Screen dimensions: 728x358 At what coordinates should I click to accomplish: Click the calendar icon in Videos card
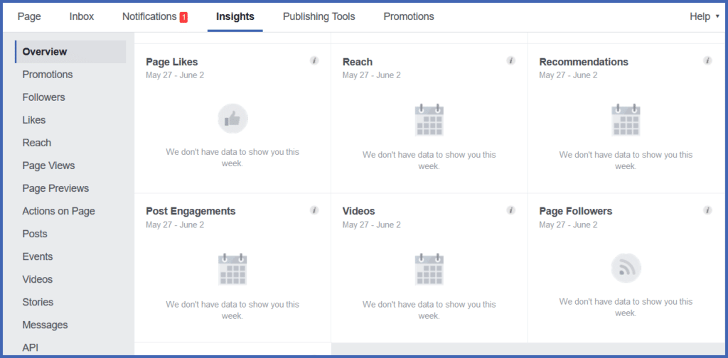429,269
